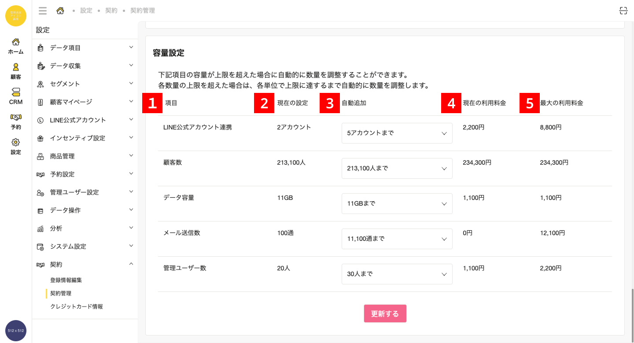The height and width of the screenshot is (343, 634).
Task: Open the CRM icon in sidebar
Action: click(15, 96)
